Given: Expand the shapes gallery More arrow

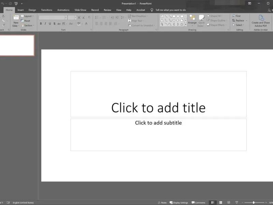Looking at the screenshot, I should pos(186,24).
